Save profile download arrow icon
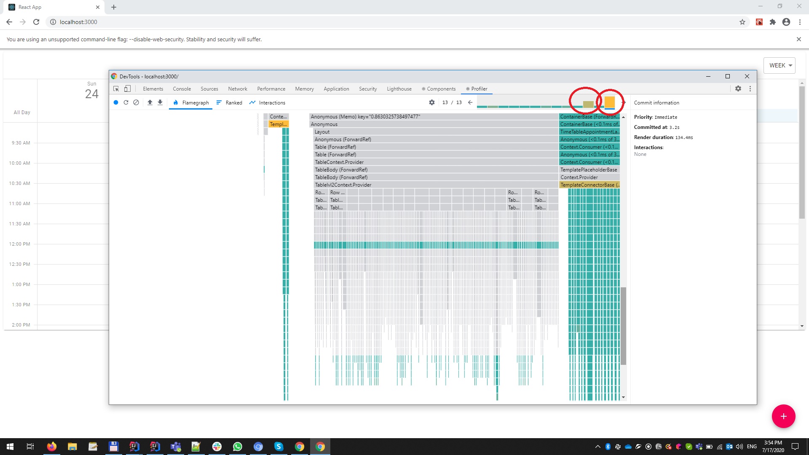This screenshot has height=455, width=809. [160, 102]
